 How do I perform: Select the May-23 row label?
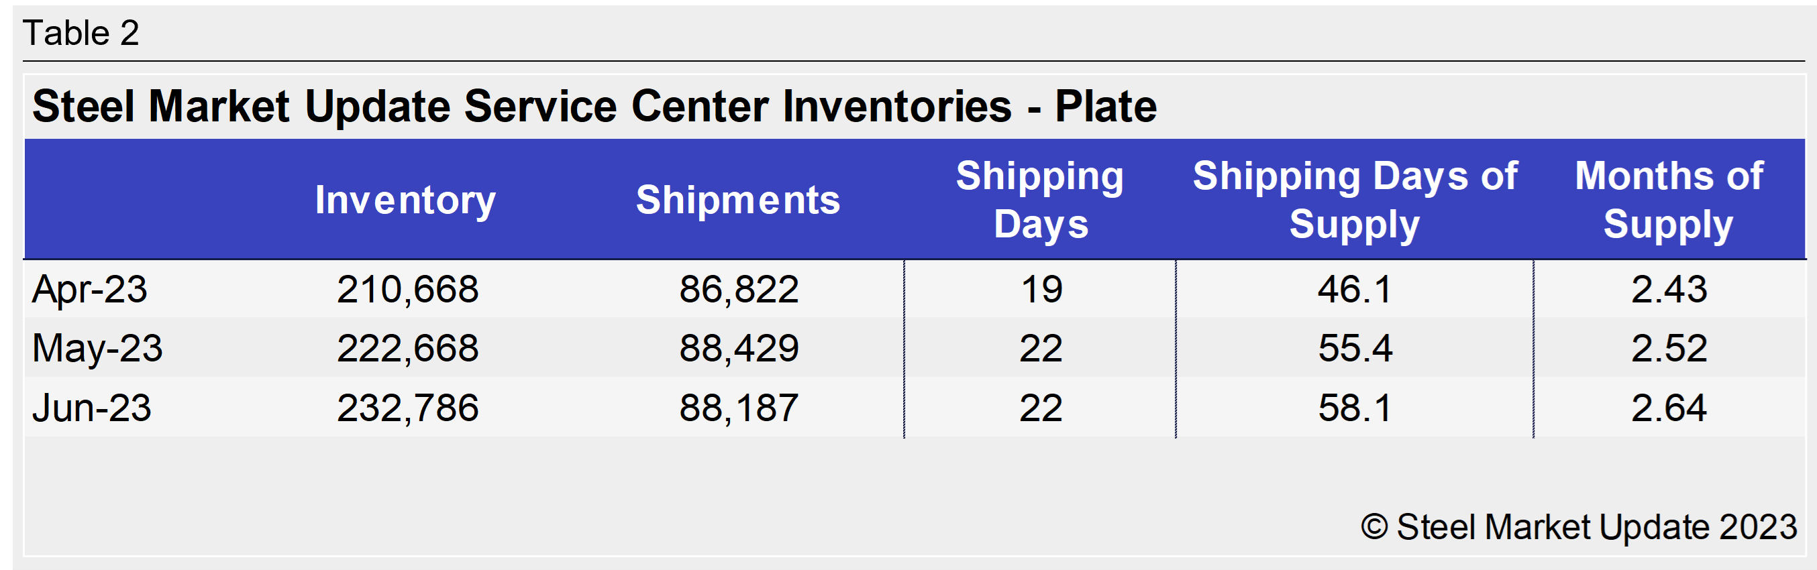click(97, 349)
